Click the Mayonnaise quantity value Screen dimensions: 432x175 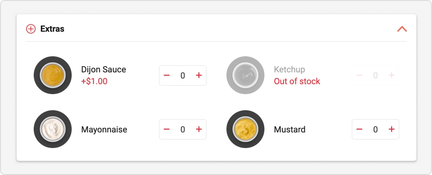(x=183, y=129)
